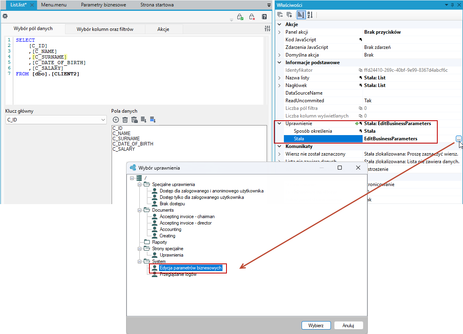463x334 pixels.
Task: Collapse the Uprawnienie property group
Action: tap(279, 123)
